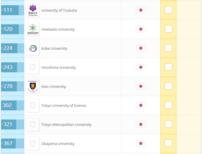
Task: Click the Japan flag for Okayama University
Action: [141, 144]
